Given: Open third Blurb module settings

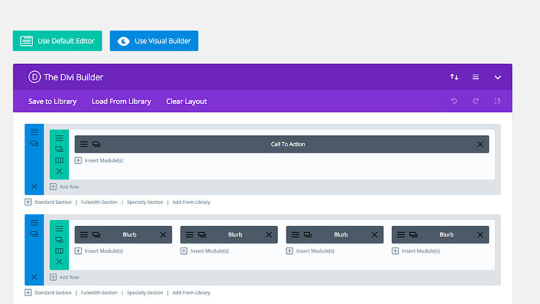Looking at the screenshot, I should 295,235.
